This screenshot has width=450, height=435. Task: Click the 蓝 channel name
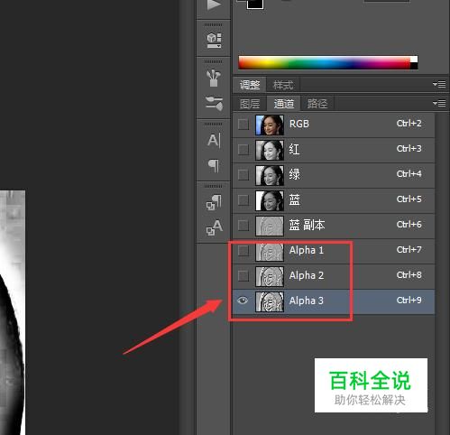tap(294, 199)
